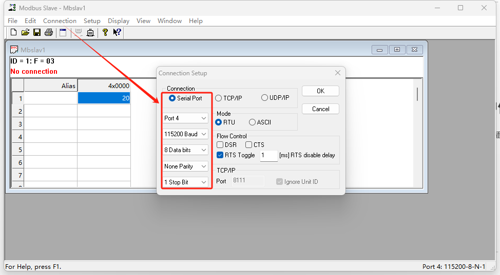Open the Setup menu
The width and height of the screenshot is (500, 275).
coord(92,20)
